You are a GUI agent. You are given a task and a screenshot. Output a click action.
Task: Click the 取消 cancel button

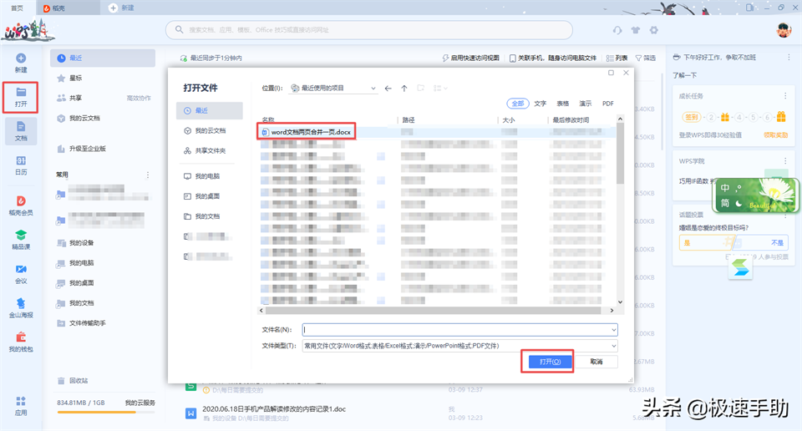[596, 362]
